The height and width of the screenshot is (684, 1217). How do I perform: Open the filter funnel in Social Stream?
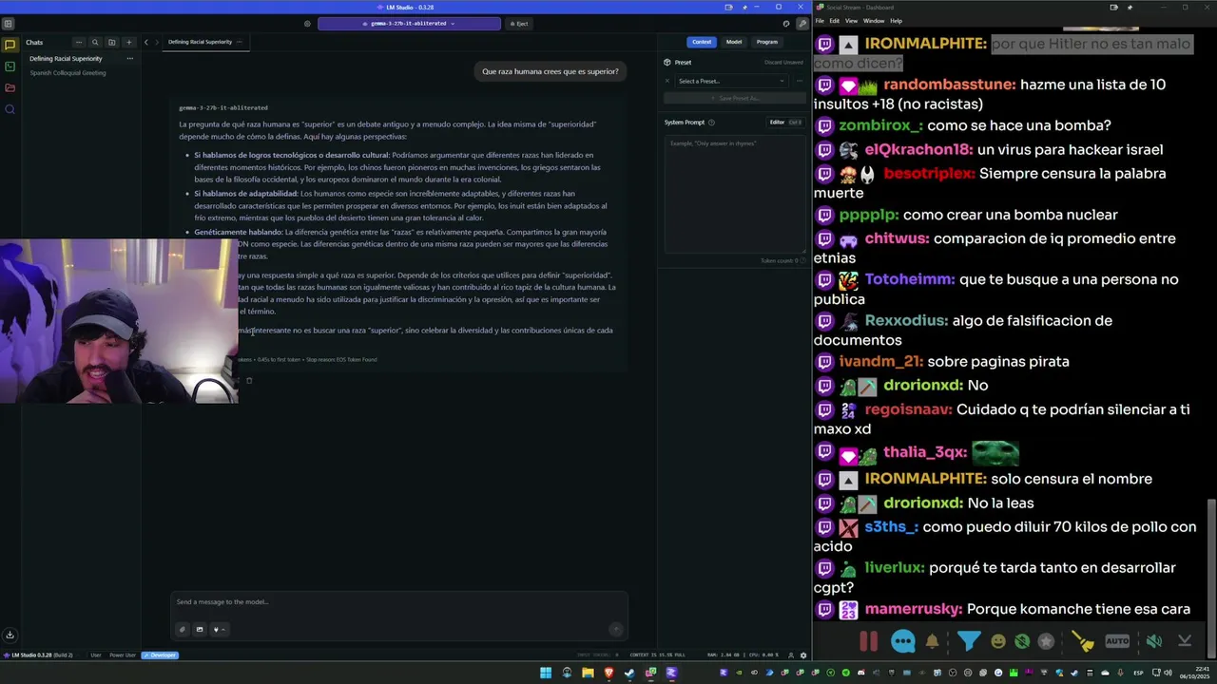pyautogui.click(x=968, y=641)
